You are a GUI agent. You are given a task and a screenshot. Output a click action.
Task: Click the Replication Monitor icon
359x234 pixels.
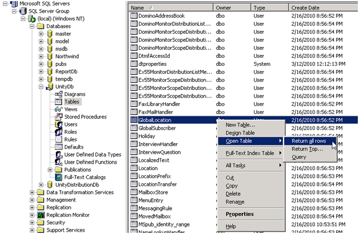[x=41, y=215]
